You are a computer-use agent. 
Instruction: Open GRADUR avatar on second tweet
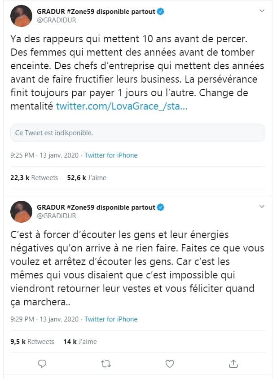pyautogui.click(x=21, y=212)
